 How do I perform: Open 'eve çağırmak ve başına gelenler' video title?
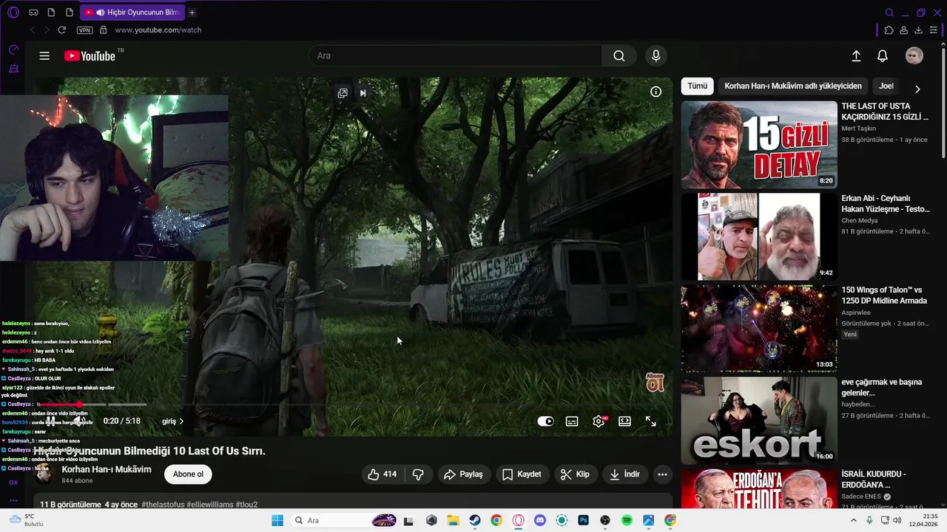point(882,387)
